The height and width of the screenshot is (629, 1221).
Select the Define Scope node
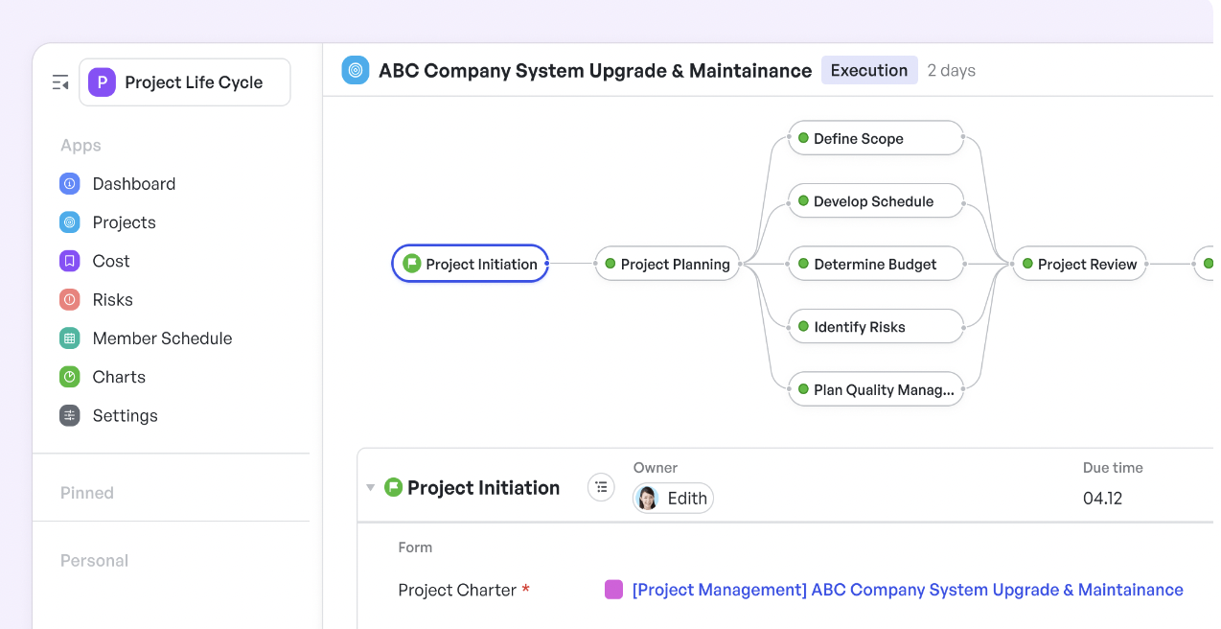pyautogui.click(x=876, y=138)
